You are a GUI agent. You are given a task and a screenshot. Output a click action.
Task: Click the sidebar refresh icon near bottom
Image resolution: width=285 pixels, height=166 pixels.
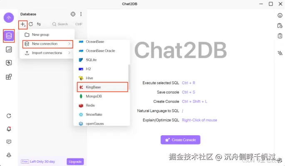[9, 116]
